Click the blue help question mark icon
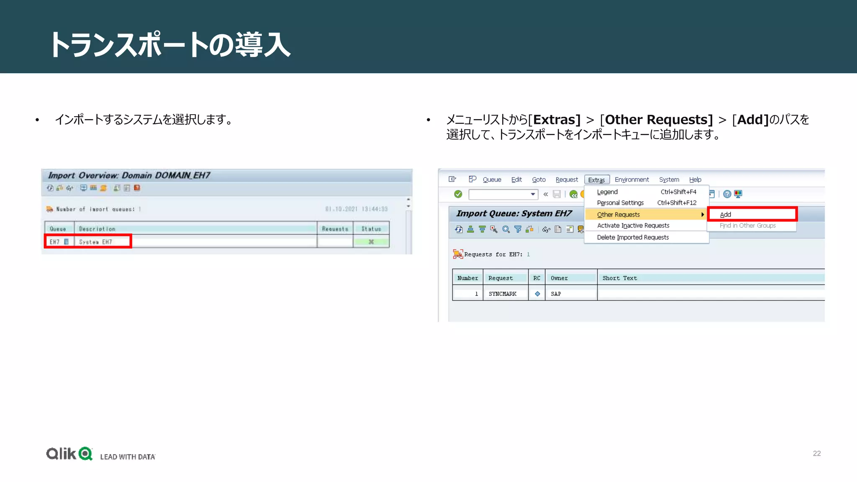This screenshot has height=482, width=857. pyautogui.click(x=727, y=194)
